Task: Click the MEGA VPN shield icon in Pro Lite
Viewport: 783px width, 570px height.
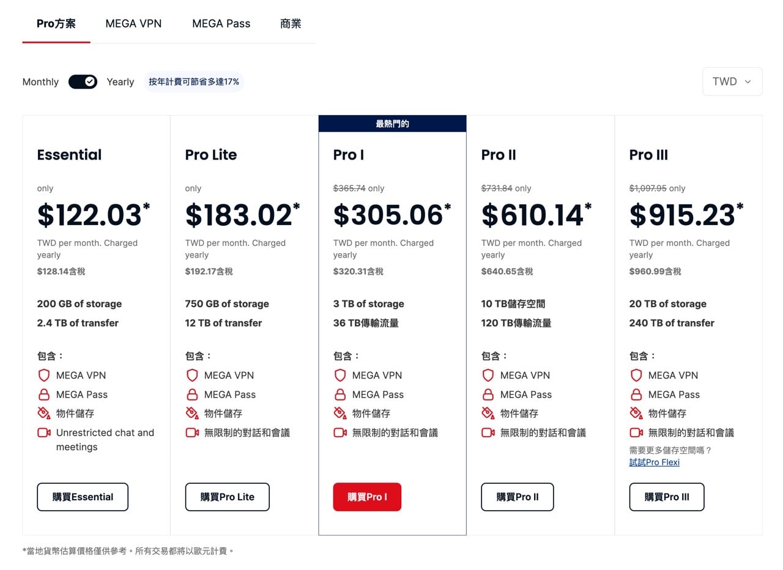Action: 191,375
